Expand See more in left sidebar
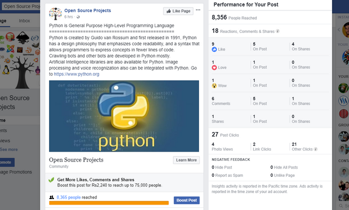 point(9,149)
